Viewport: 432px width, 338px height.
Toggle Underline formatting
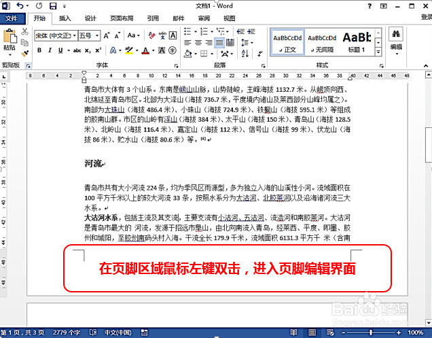coord(60,50)
